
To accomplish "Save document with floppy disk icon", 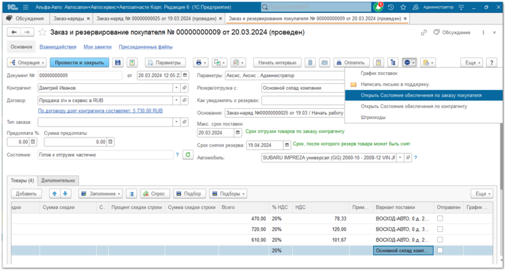I will [x=117, y=63].
